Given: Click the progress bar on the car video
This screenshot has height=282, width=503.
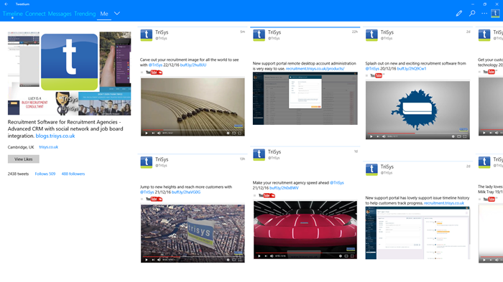Looking at the screenshot, I should coord(305,253).
